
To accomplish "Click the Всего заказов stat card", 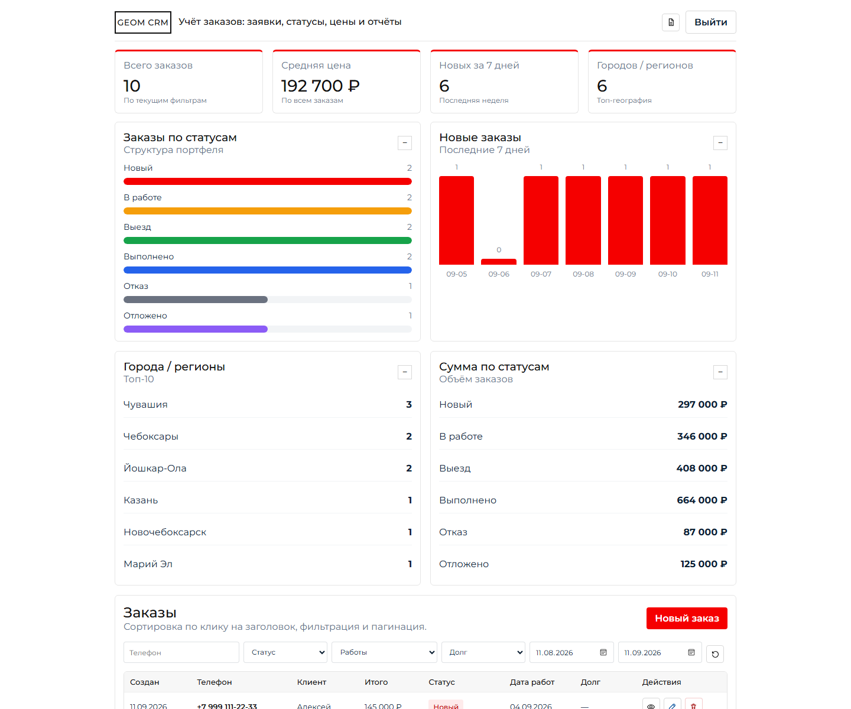I will [x=189, y=82].
